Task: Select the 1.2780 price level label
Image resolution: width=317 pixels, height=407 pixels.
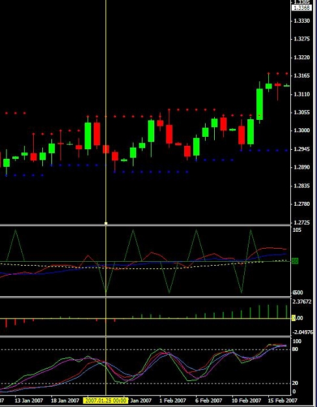Action: [x=301, y=204]
